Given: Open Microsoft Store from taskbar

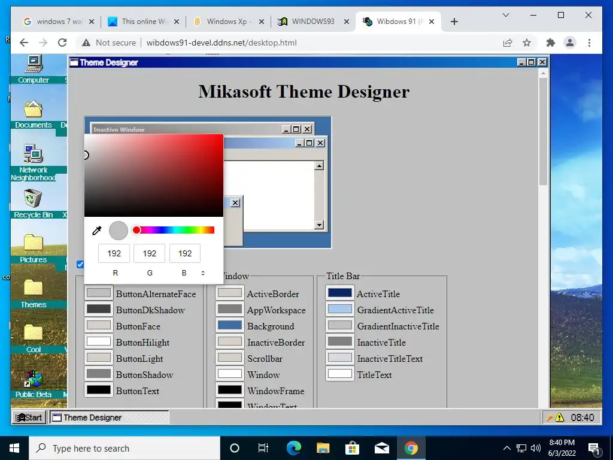Looking at the screenshot, I should (x=352, y=448).
